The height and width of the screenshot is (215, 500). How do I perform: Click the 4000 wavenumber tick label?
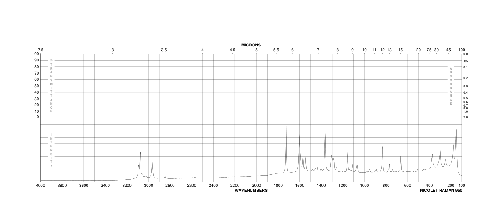click(40, 186)
